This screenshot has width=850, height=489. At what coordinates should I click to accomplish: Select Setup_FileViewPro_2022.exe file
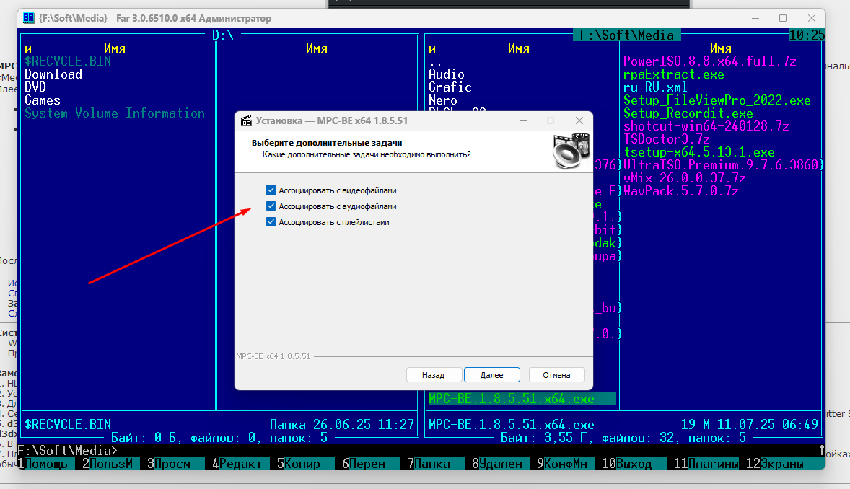coord(717,100)
